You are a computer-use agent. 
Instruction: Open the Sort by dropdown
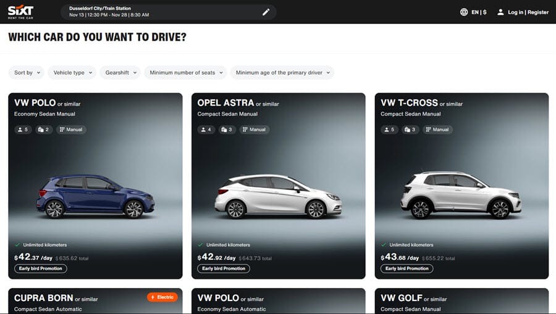pyautogui.click(x=27, y=73)
